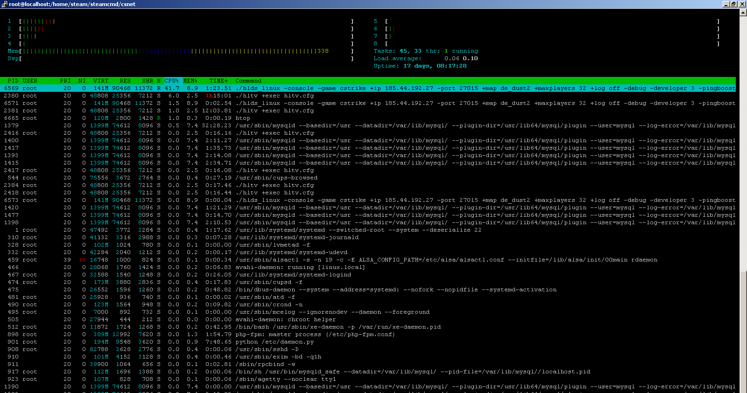Click the PuTTY icon in the title bar
The width and height of the screenshot is (747, 393).
click(4, 4)
